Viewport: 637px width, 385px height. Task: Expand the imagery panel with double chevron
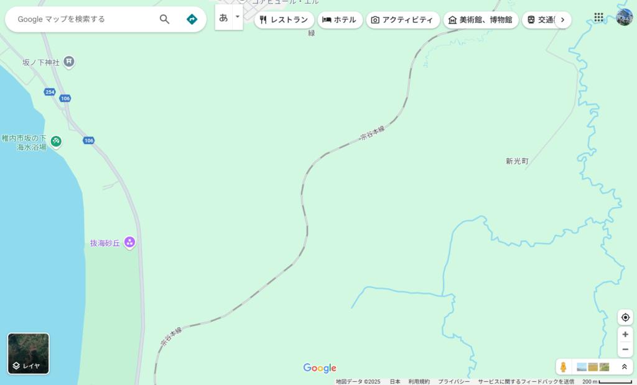coord(625,367)
